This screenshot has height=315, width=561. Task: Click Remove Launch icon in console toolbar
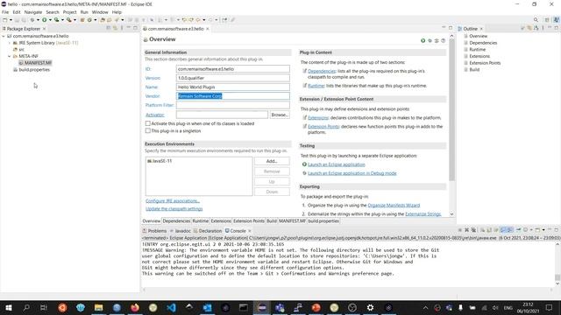click(x=466, y=230)
